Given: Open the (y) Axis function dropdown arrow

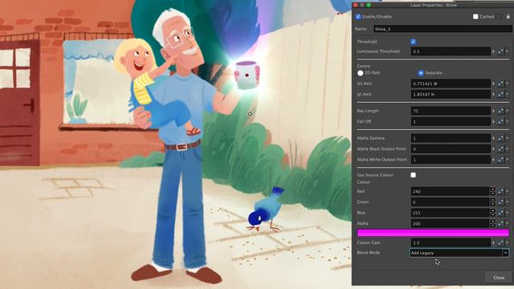Looking at the screenshot, I should (507, 95).
